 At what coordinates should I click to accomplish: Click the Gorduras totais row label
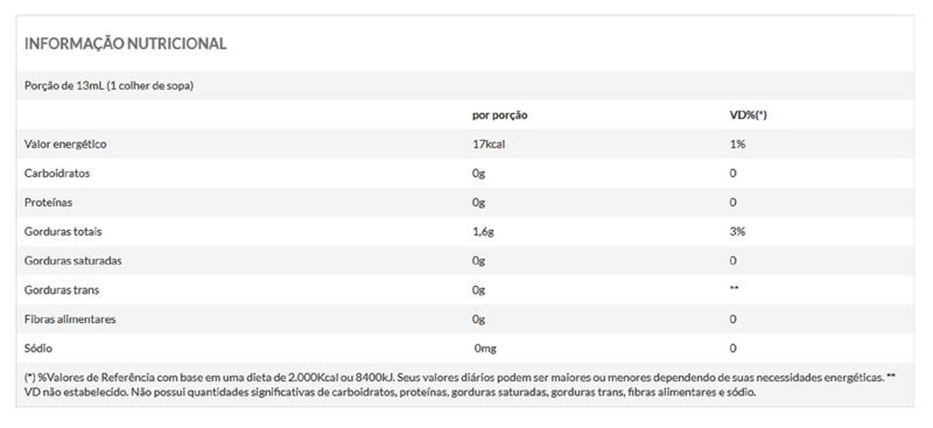63,231
